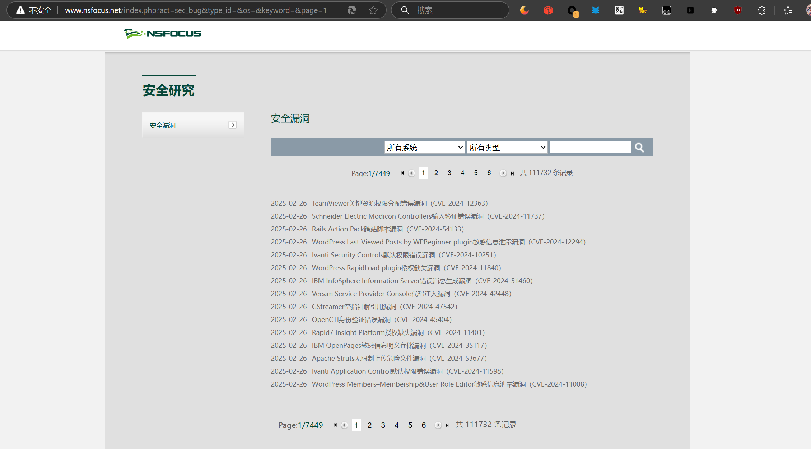Image resolution: width=811 pixels, height=449 pixels.
Task: Click the not-secure warning triangle icon
Action: 20,10
